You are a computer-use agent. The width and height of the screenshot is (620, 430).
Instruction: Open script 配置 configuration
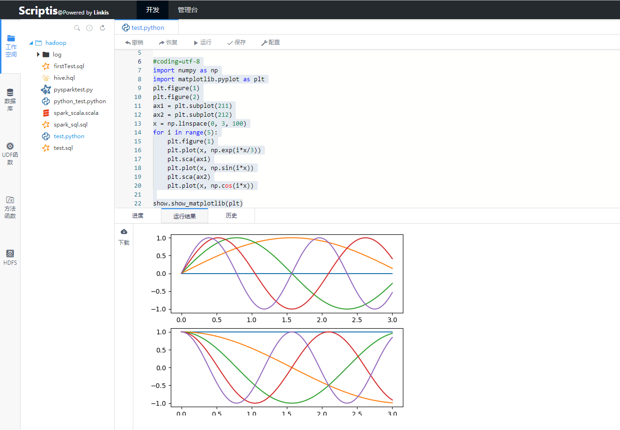(x=272, y=42)
